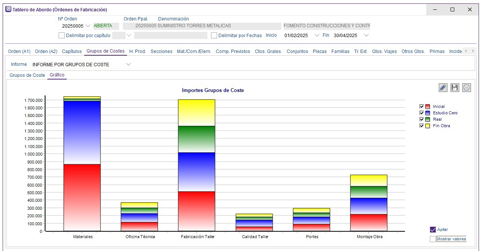Open the Capítulos tab
Image resolution: width=482 pixels, height=251 pixels.
tap(72, 51)
